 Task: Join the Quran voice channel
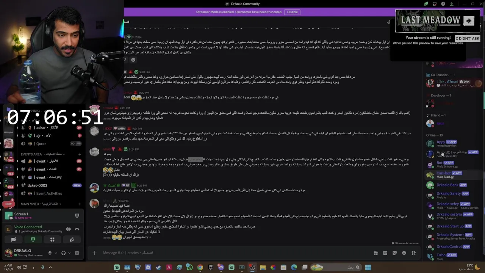(51, 144)
